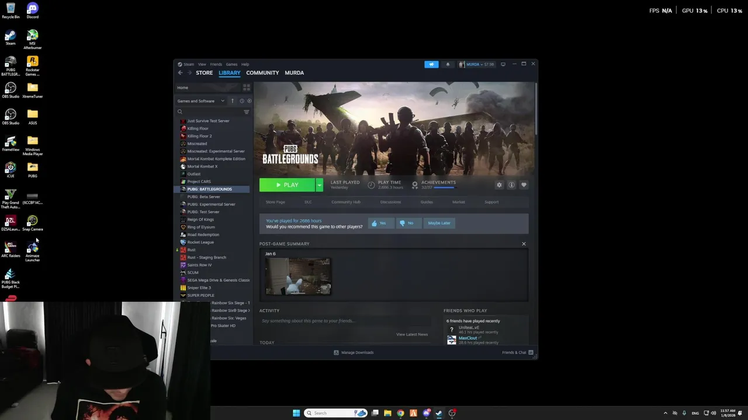This screenshot has height=420, width=748.
Task: Click the Windows Start button on taskbar
Action: [x=296, y=413]
